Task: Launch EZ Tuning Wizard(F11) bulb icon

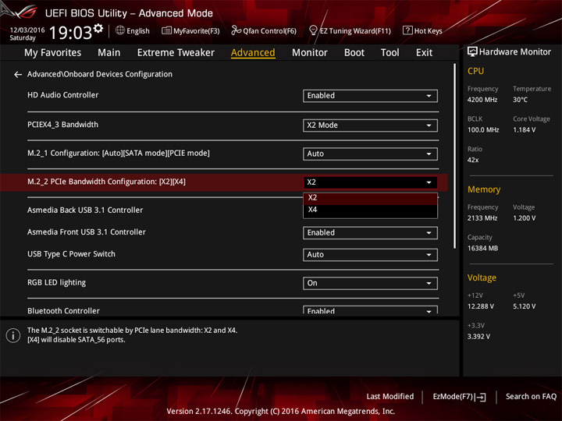Action: tap(313, 30)
